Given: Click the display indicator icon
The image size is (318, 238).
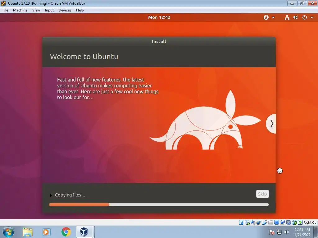Looking at the screenshot, I should [276, 223].
